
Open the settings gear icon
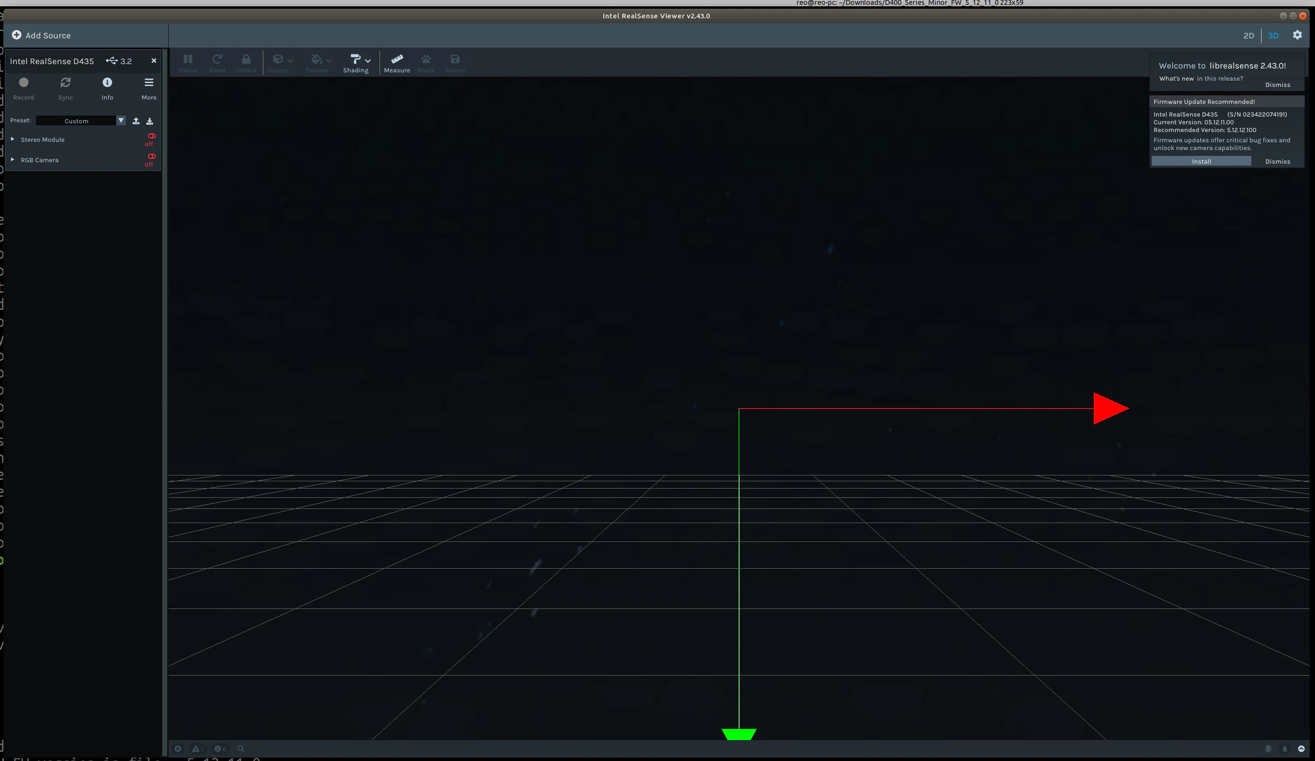click(x=1297, y=35)
